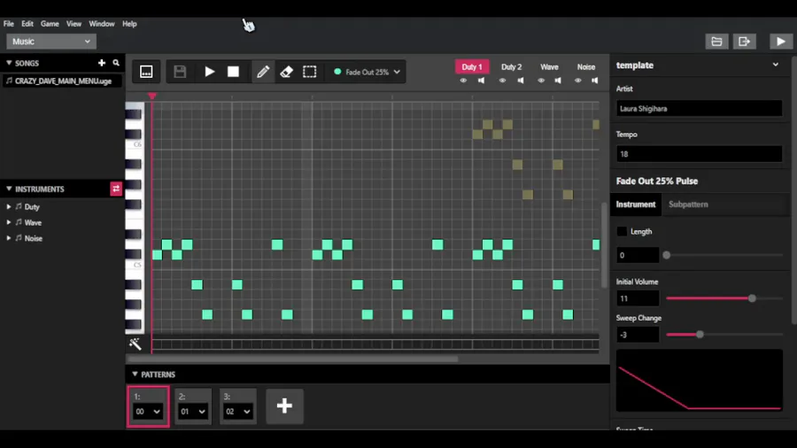
Task: Open the Fade Out 25% instrument dropdown
Action: [367, 72]
